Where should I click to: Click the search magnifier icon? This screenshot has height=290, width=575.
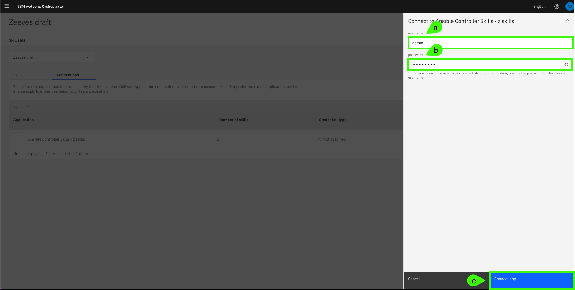point(16,106)
